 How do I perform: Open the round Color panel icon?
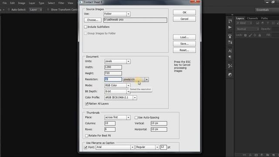click(x=230, y=75)
